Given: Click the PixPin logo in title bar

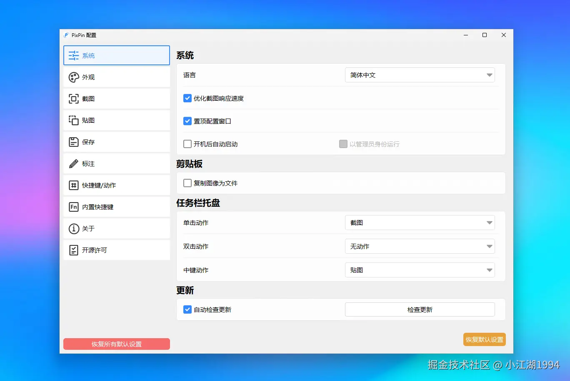Looking at the screenshot, I should 66,35.
